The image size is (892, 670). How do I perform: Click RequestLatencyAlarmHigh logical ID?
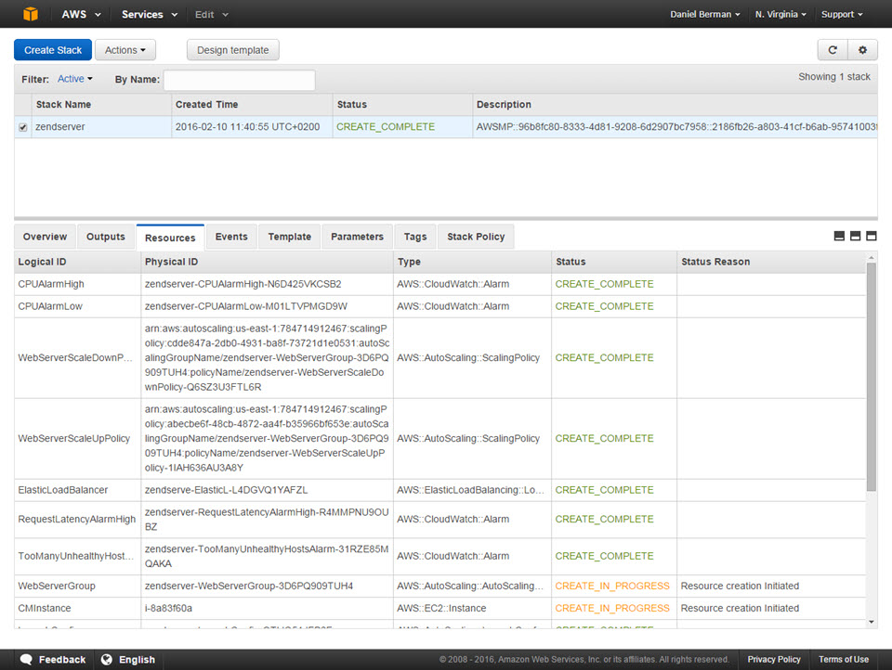[x=77, y=520]
